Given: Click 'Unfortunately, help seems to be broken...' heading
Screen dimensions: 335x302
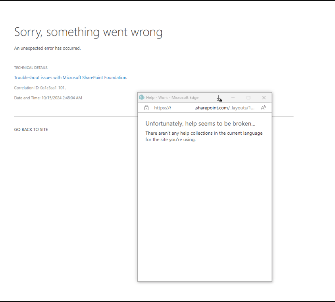Looking at the screenshot, I should pyautogui.click(x=200, y=124).
